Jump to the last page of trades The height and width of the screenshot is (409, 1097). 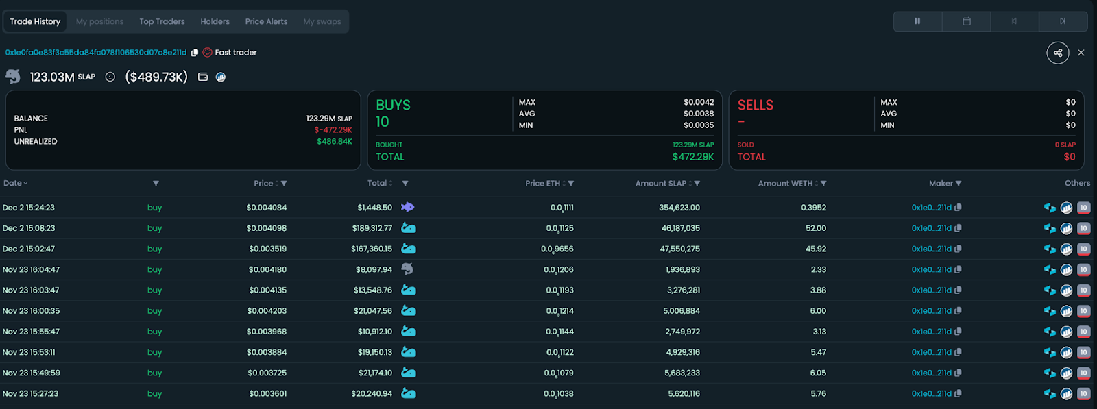coord(1063,21)
